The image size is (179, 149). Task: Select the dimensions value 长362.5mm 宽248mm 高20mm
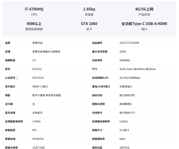(x=138, y=69)
